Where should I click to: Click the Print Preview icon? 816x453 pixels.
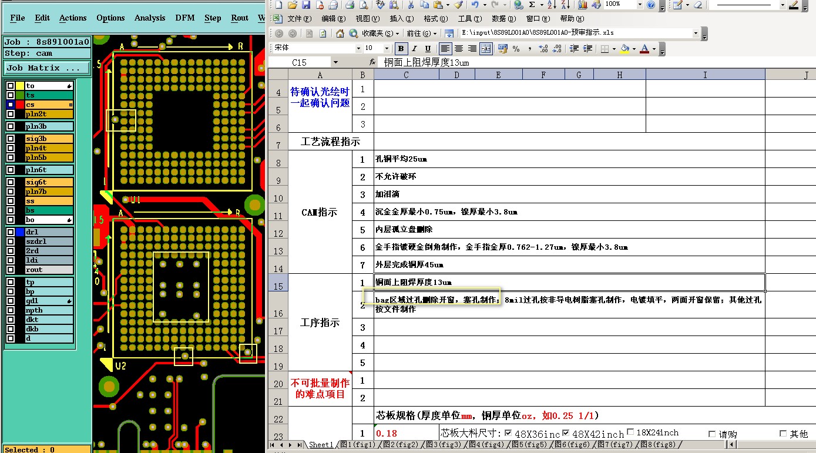[x=364, y=5]
